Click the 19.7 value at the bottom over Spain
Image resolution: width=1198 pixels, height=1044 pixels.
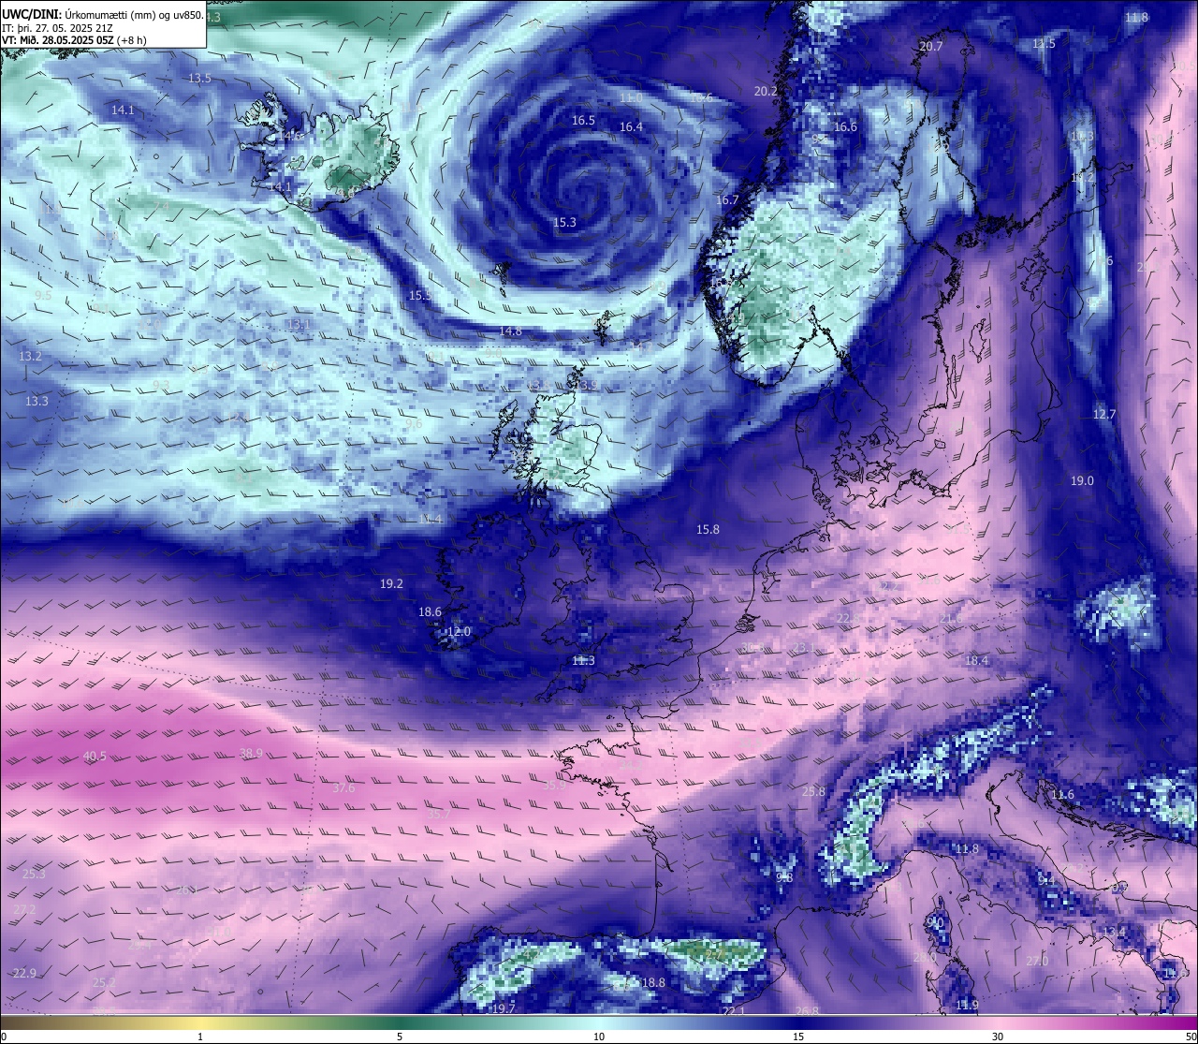(x=504, y=1008)
